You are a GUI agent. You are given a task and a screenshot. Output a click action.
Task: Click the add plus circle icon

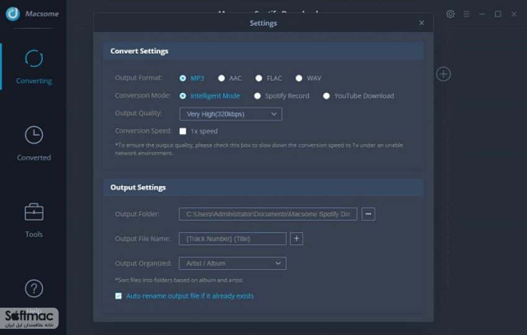pyautogui.click(x=443, y=74)
